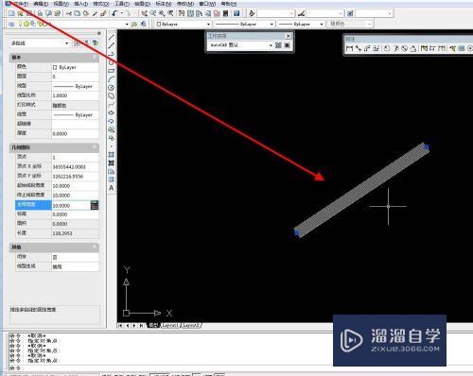Image resolution: width=473 pixels, height=376 pixels.
Task: Click the Pan realtime icon
Action: coord(144,13)
